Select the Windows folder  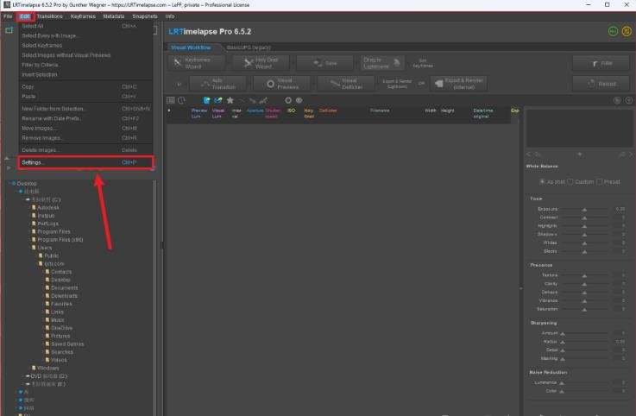(47, 369)
